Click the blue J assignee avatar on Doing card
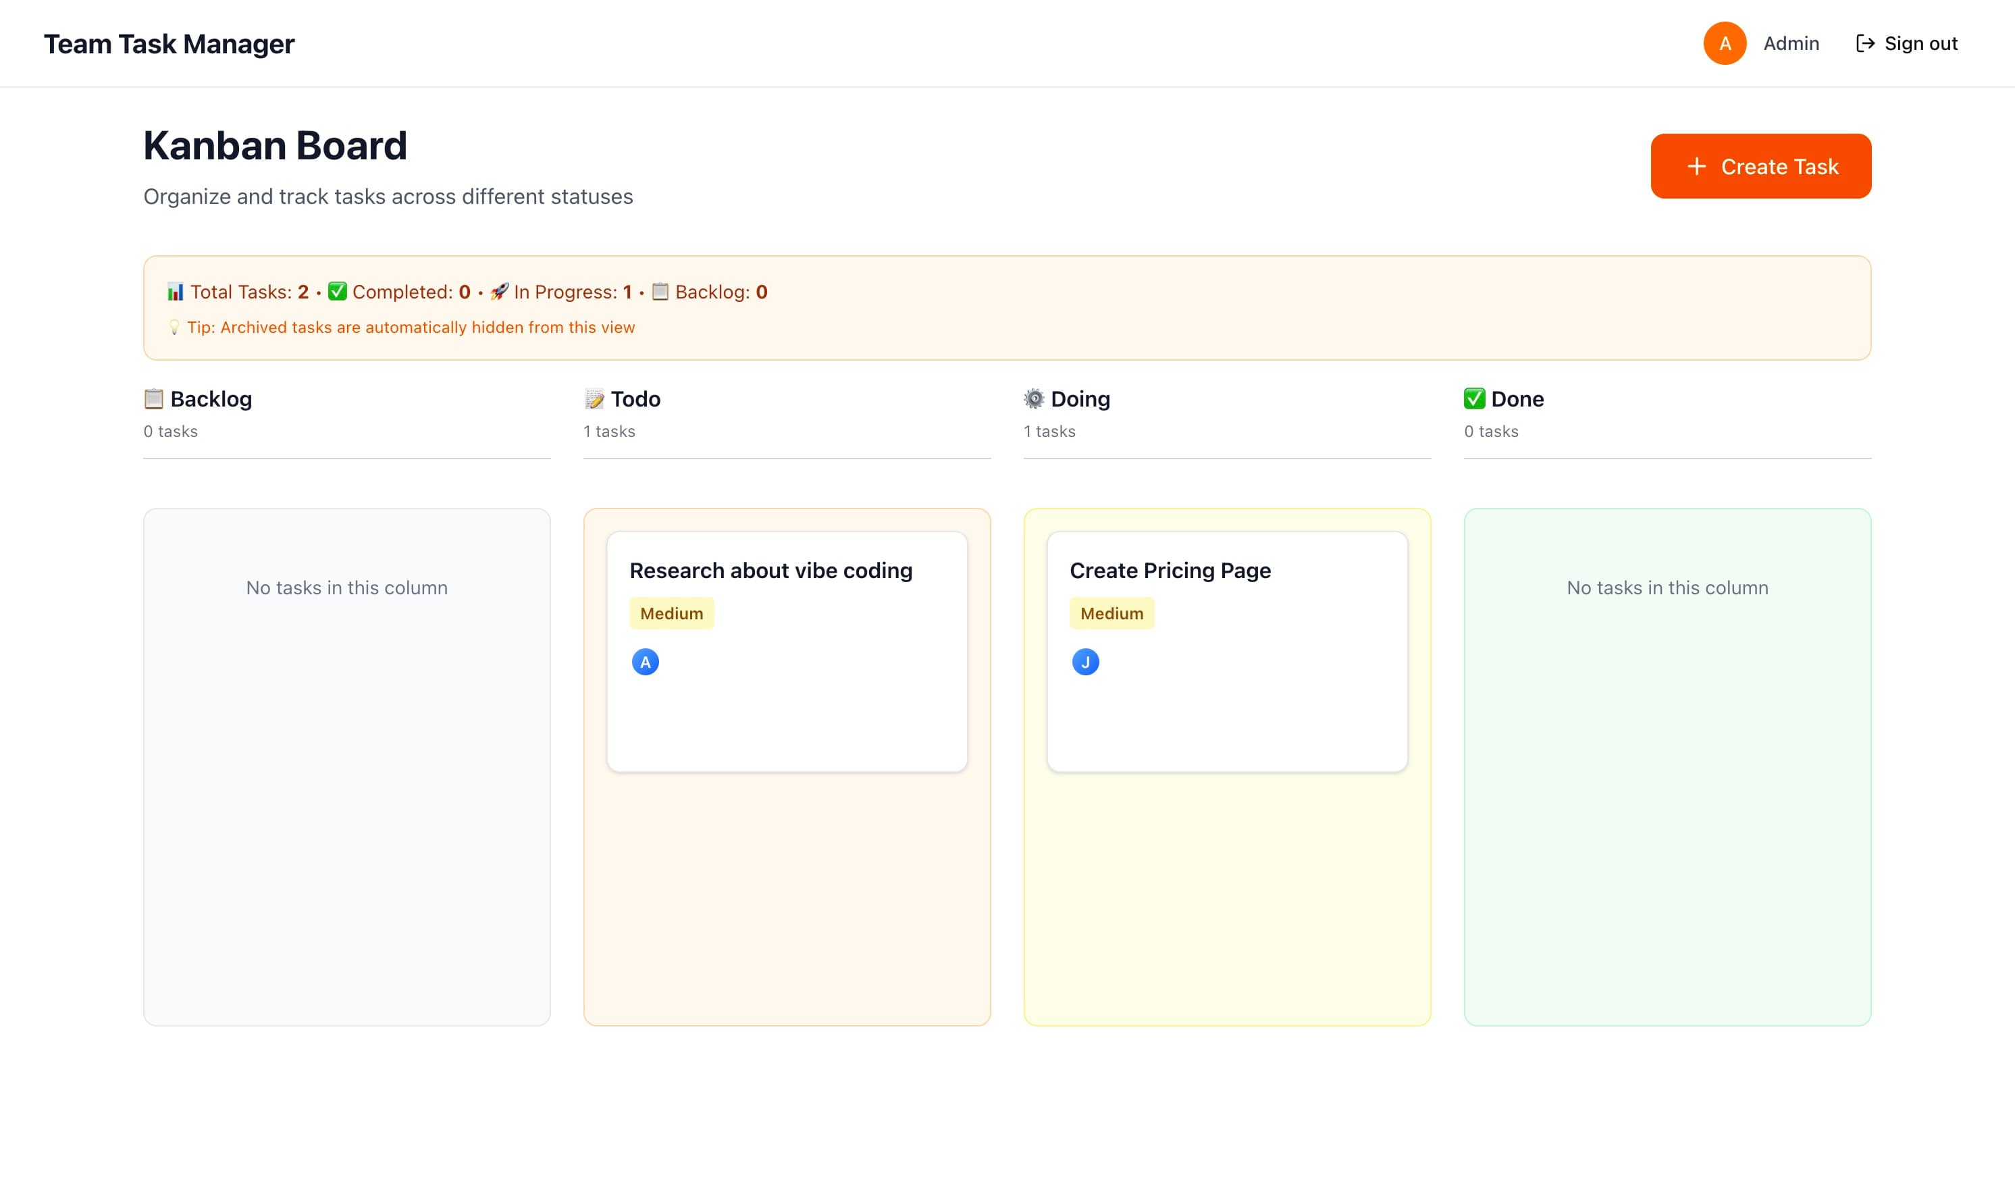The width and height of the screenshot is (2015, 1194). tap(1086, 660)
